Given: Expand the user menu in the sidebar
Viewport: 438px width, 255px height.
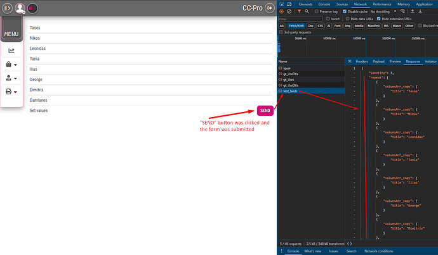Looking at the screenshot, I should click(11, 78).
